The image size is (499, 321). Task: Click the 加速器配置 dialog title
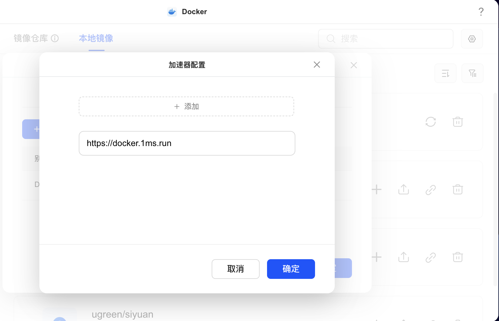coord(187,65)
